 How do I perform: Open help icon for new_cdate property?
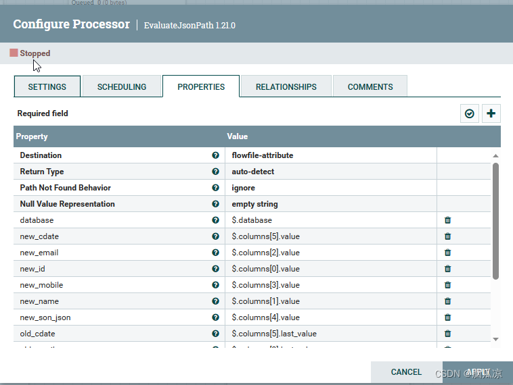[215, 236]
